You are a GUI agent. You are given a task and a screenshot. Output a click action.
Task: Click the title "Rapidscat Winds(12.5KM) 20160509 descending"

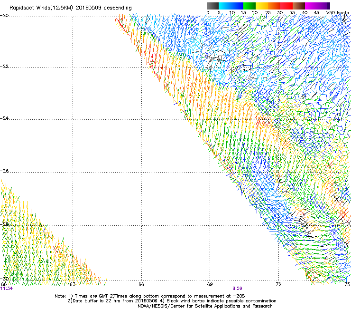(71, 8)
